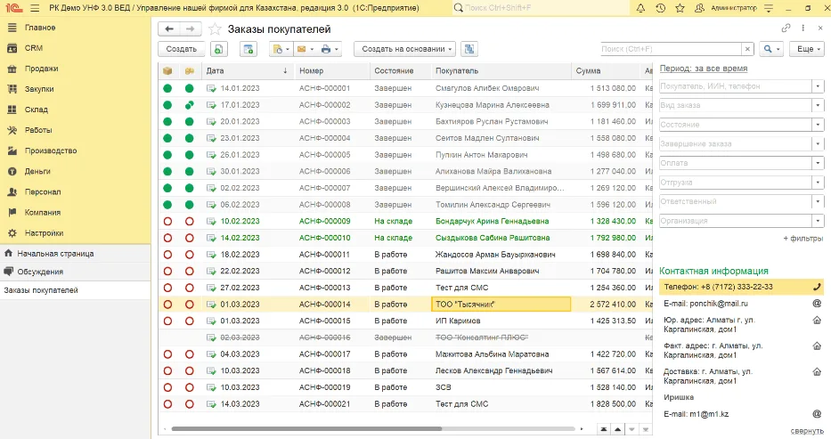This screenshot has height=439, width=831.
Task: Switch to Обсуждения tab
Action: pyautogui.click(x=75, y=272)
